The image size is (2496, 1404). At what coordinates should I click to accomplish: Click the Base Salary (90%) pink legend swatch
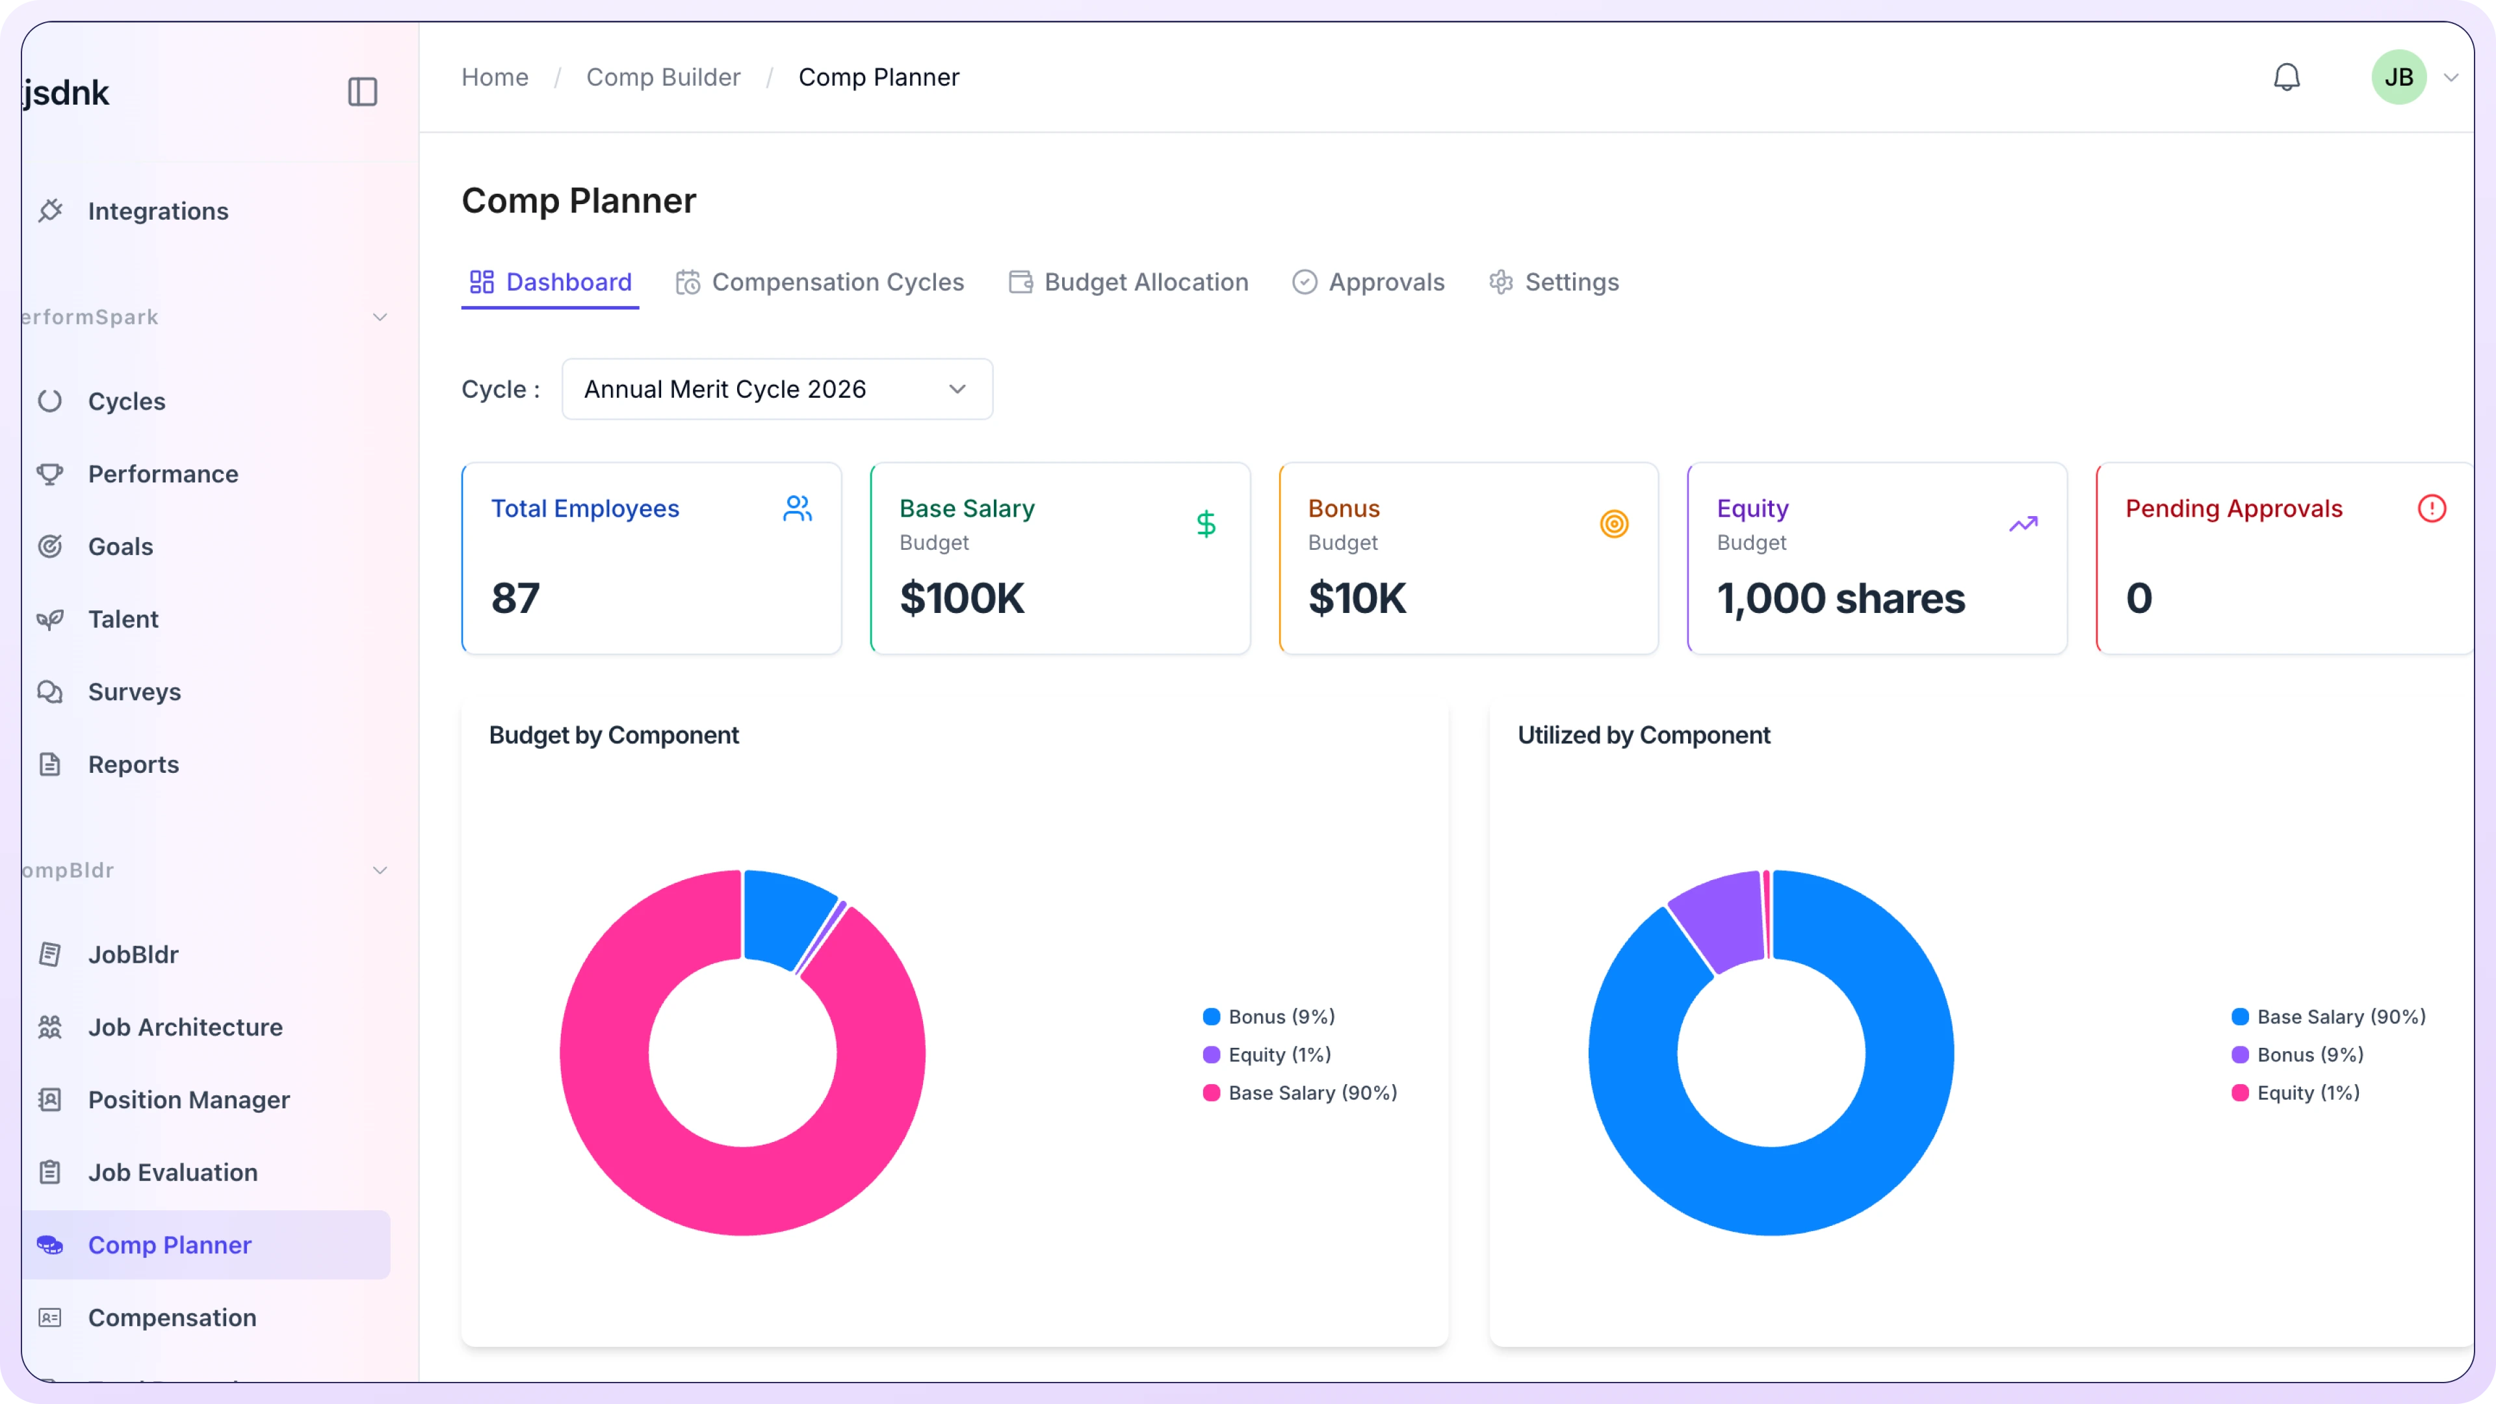[1211, 1093]
